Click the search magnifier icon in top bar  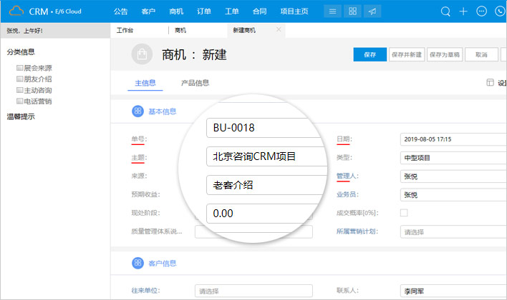click(x=445, y=11)
